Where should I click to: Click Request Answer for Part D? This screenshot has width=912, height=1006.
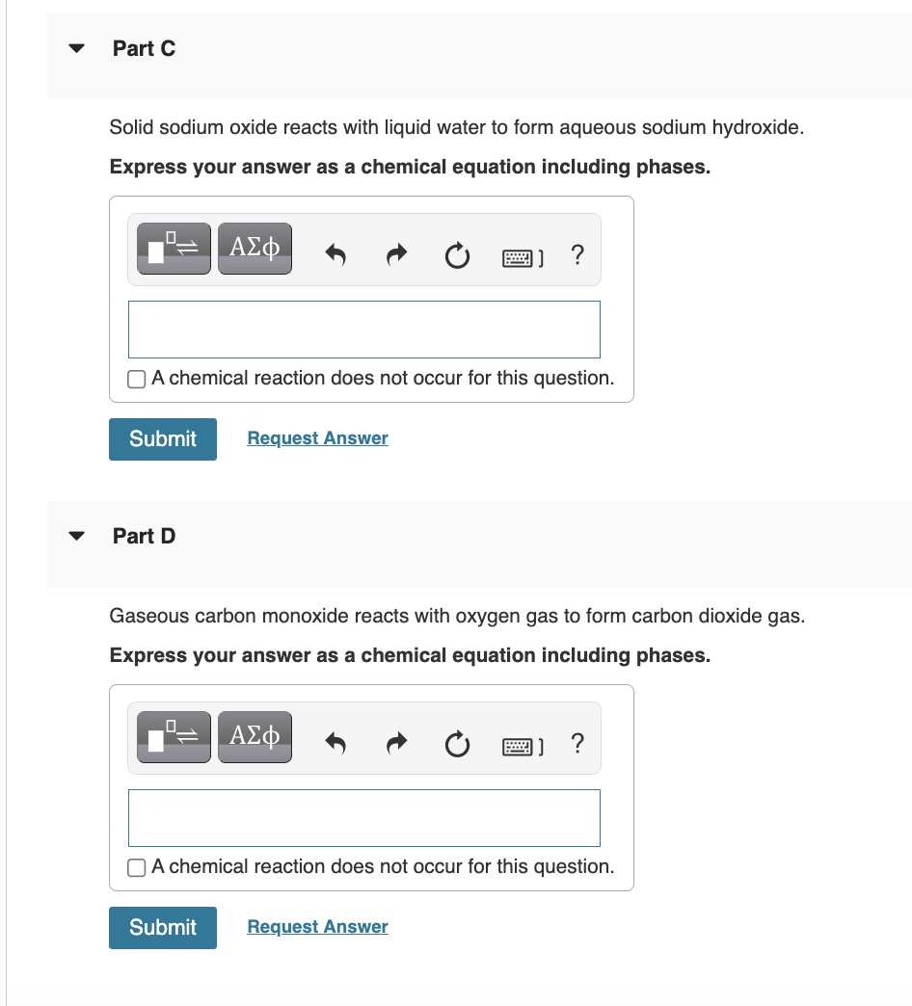click(317, 926)
